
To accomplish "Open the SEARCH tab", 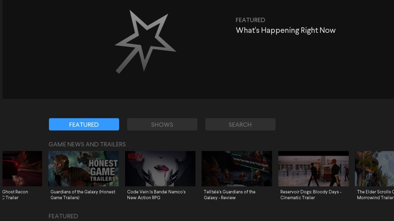I will pyautogui.click(x=240, y=124).
